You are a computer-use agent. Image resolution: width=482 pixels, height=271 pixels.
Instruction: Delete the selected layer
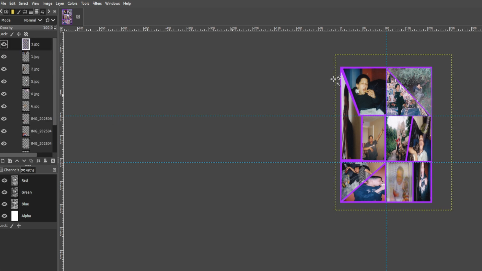pyautogui.click(x=53, y=161)
